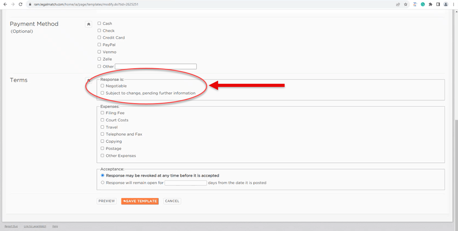Image resolution: width=458 pixels, height=231 pixels.
Task: Click the Other payment method text field
Action: click(x=156, y=67)
